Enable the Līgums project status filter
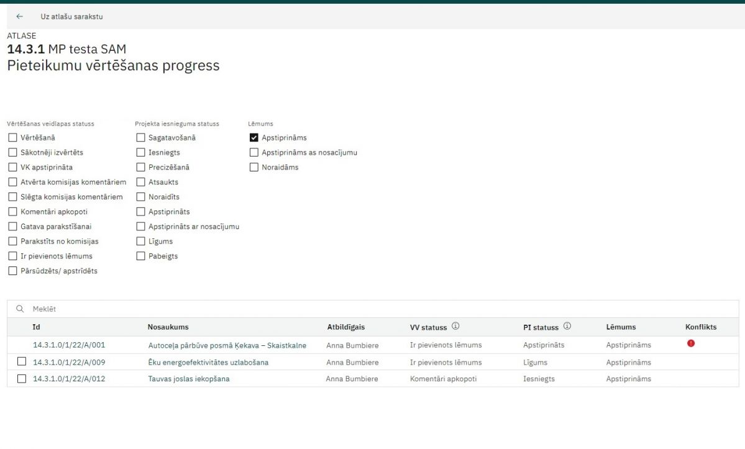The height and width of the screenshot is (449, 745). [x=140, y=242]
